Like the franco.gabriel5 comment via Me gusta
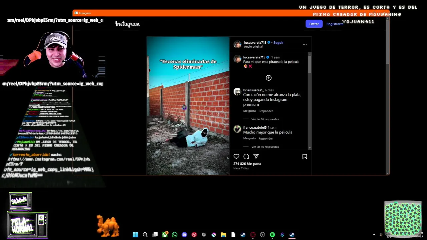This screenshot has width=427, height=240. point(250,138)
